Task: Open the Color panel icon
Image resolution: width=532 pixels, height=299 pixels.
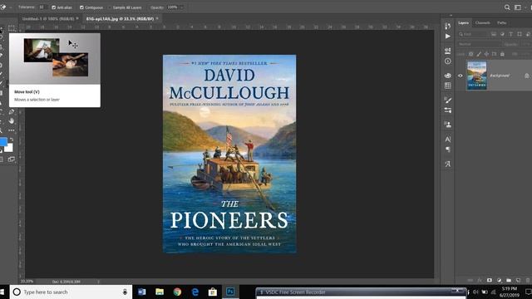Action: coord(448,76)
